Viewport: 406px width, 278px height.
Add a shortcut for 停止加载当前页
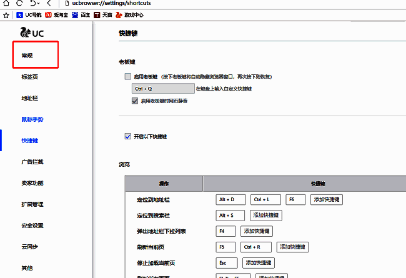259,263
